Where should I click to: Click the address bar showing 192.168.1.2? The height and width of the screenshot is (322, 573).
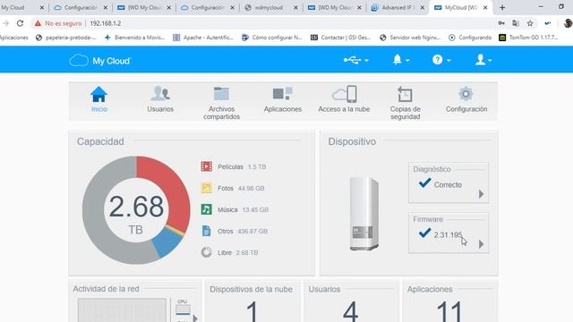106,23
